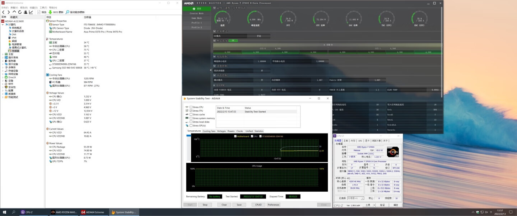Switch to AMD RYZEN MASTER taskbar button
Viewport: 517px width, 216px height.
point(64,212)
